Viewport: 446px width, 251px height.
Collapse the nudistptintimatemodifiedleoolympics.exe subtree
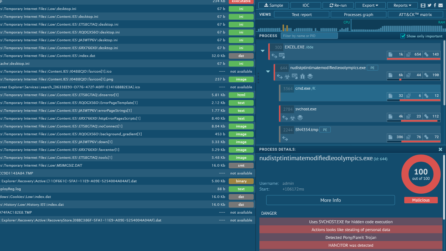tap(268, 72)
